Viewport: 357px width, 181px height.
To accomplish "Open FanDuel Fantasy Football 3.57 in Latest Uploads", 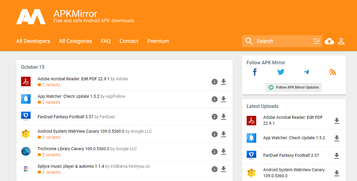I will click(291, 155).
